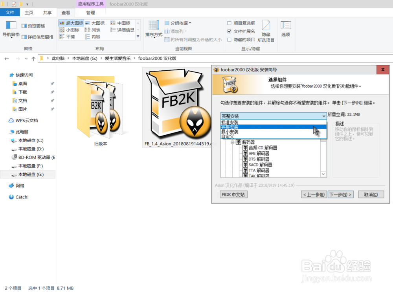This screenshot has width=393, height=292.
Task: Open recent locations dropdown arrow
Action: 26,59
